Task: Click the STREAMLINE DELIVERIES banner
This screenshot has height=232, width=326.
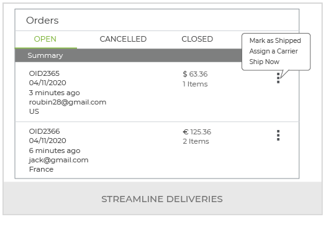Action: point(162,199)
